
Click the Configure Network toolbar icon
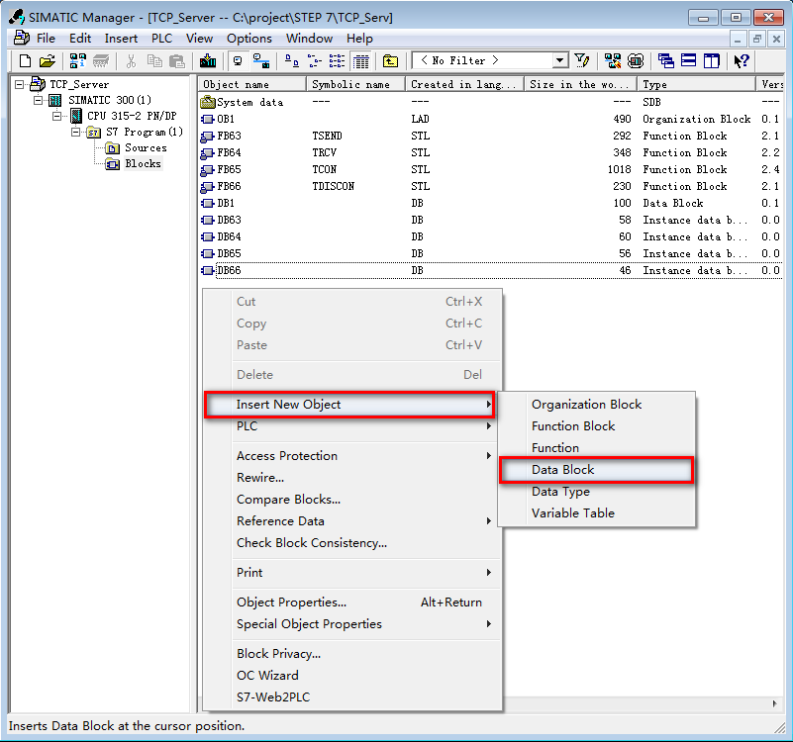point(613,61)
